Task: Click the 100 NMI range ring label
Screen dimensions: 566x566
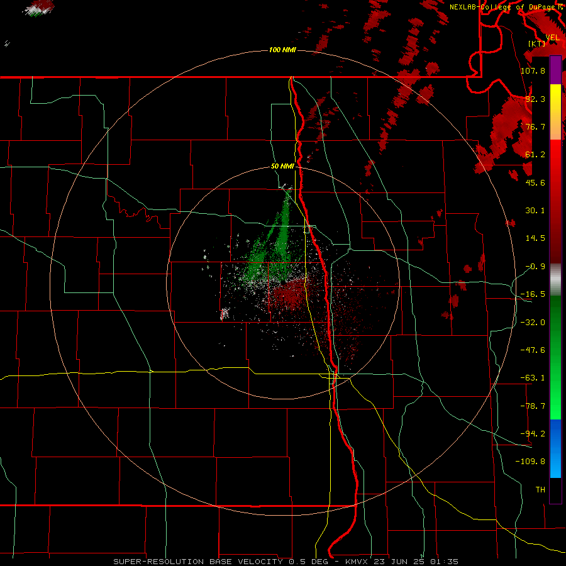Action: [x=282, y=50]
